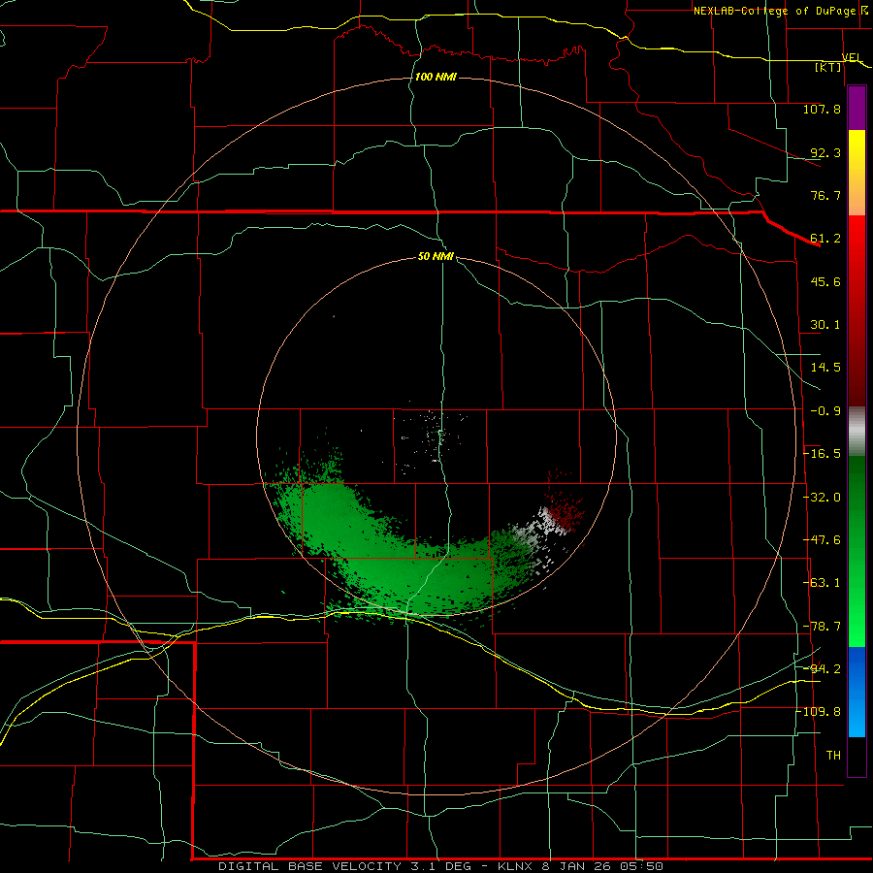Image resolution: width=873 pixels, height=873 pixels.
Task: Click the gray near-zero velocity echo patch
Action: click(x=537, y=532)
